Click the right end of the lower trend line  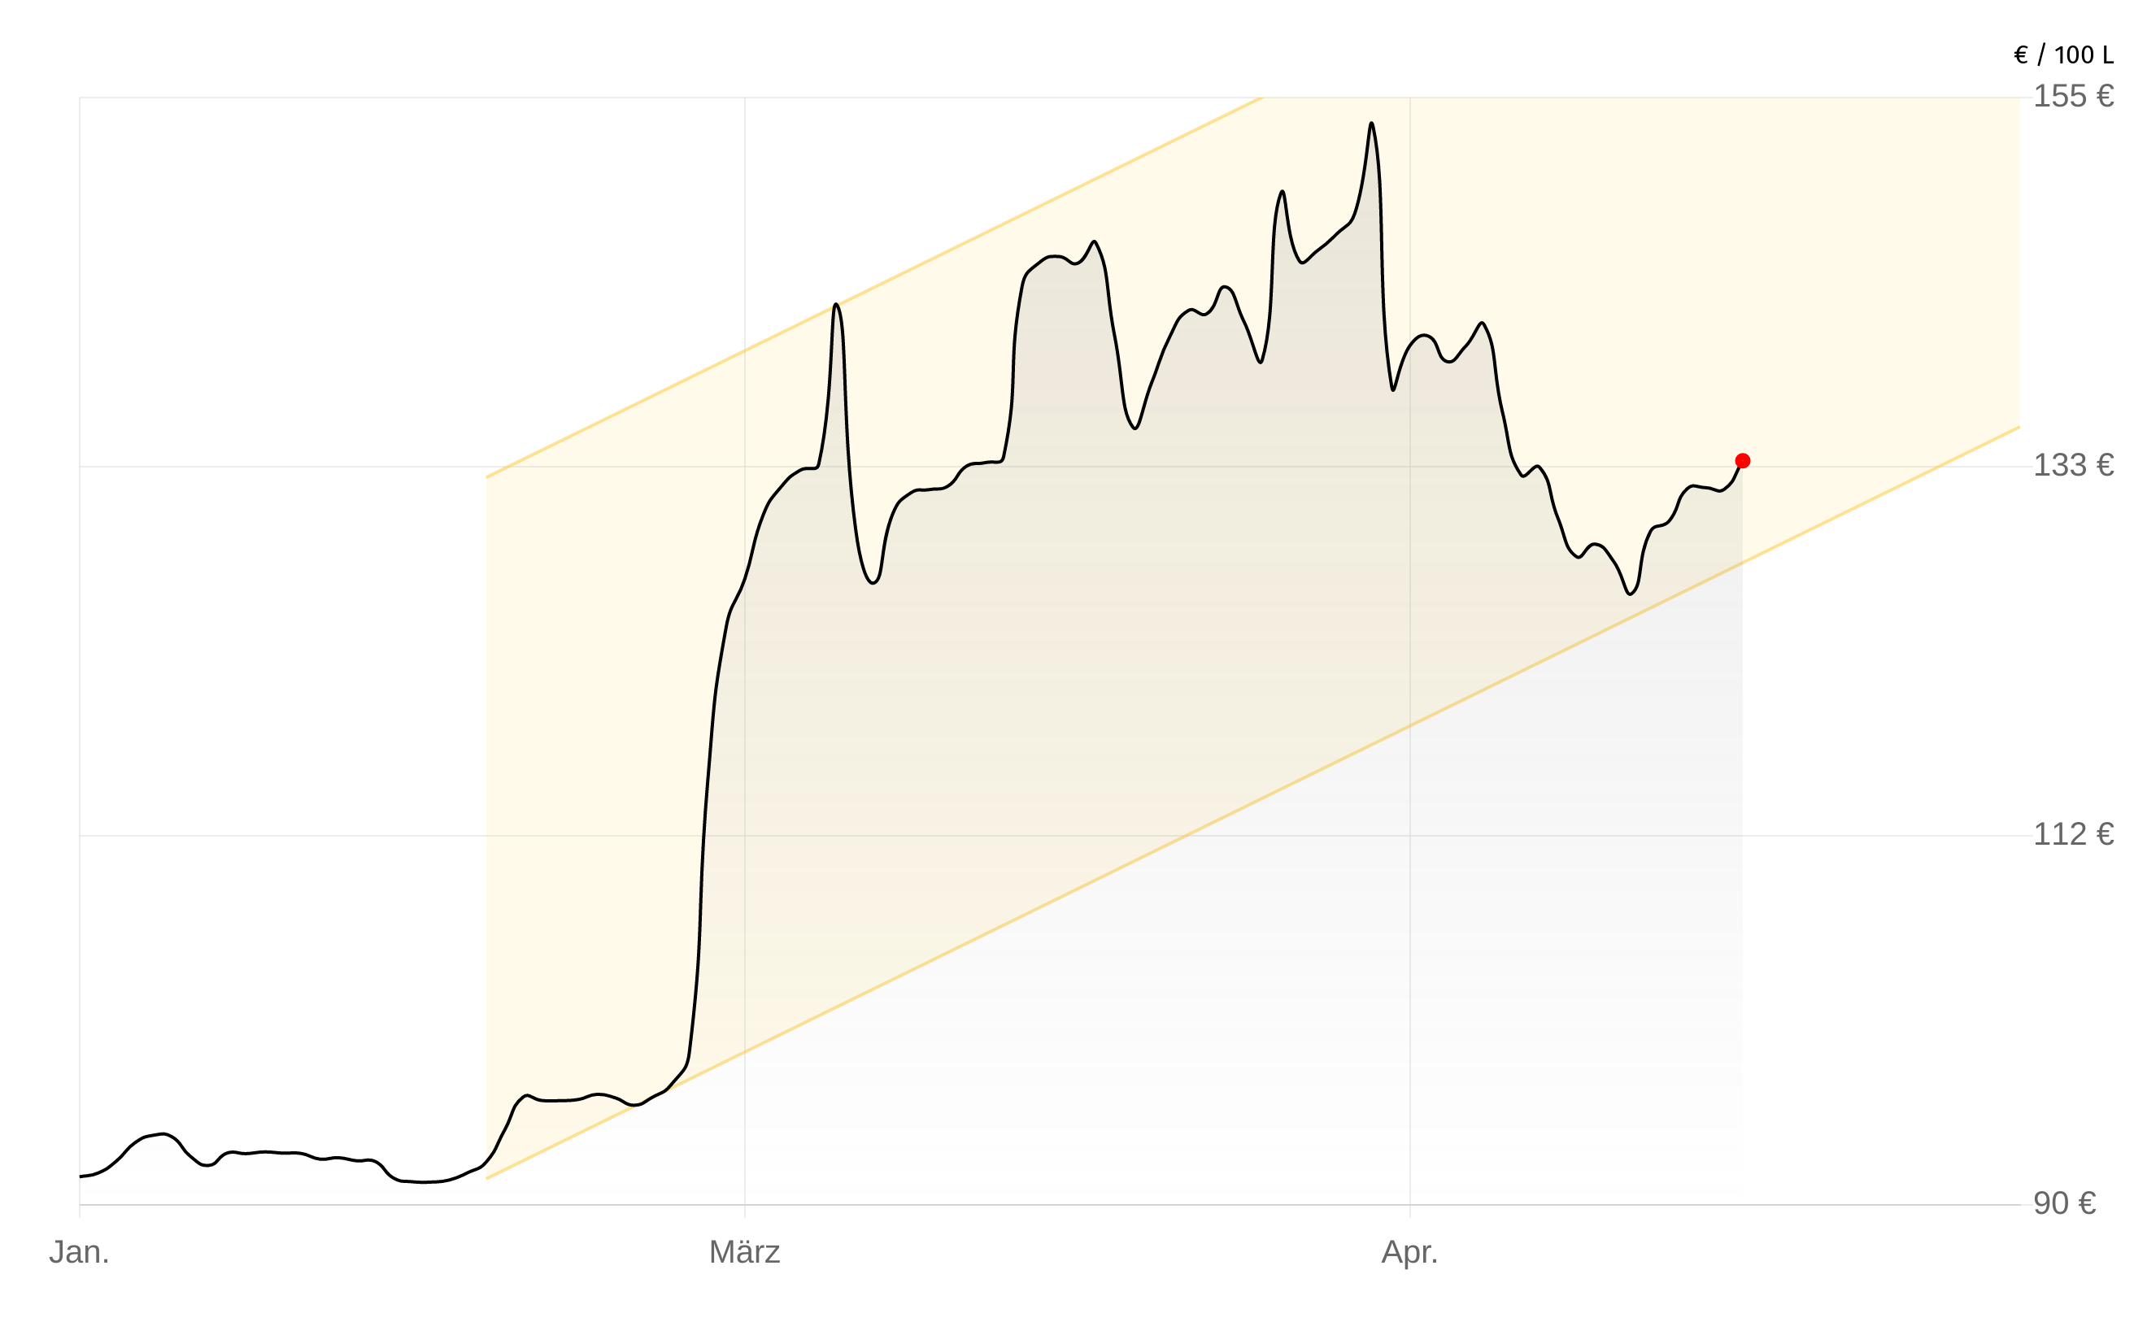coord(2019,428)
